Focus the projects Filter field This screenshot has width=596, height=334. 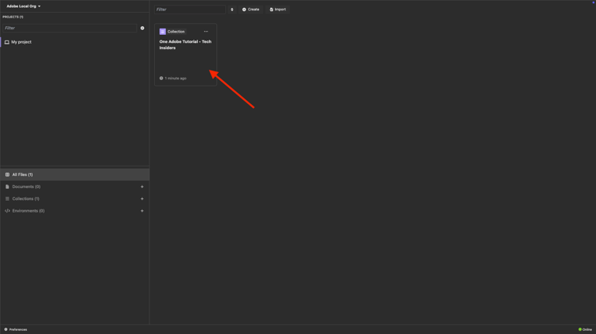[70, 28]
